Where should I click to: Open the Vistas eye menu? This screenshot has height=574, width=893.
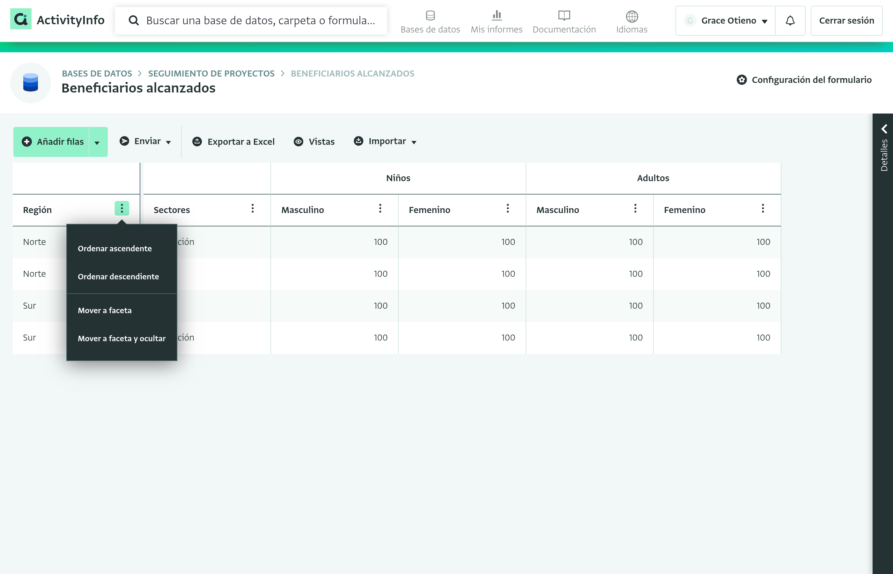[x=314, y=142]
